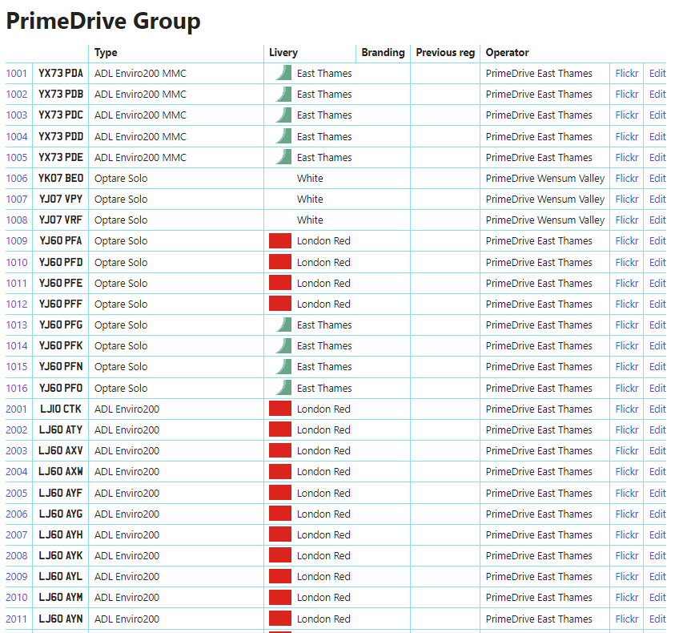The width and height of the screenshot is (691, 633).
Task: Open fleet number 2005 link
Action: click(17, 493)
